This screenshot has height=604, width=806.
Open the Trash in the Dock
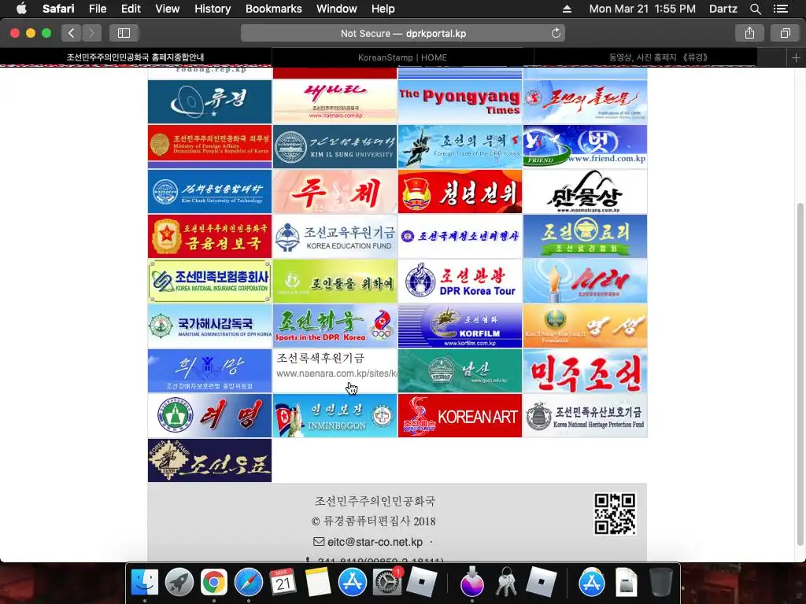coord(661,583)
